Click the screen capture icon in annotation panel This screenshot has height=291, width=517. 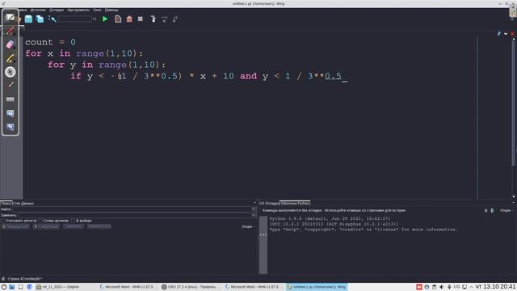point(11,113)
